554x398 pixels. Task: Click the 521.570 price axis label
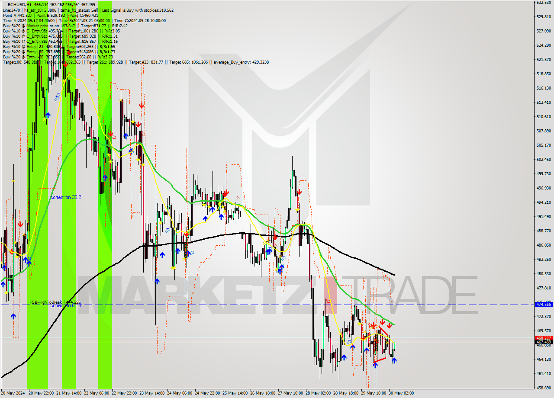(543, 60)
